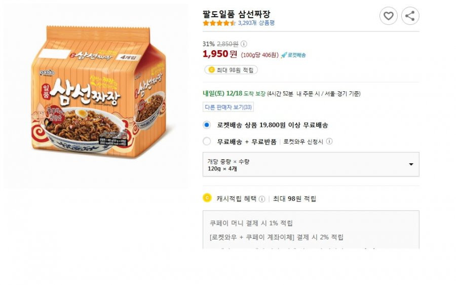Click the star rating display
The image size is (456, 285).
click(219, 23)
